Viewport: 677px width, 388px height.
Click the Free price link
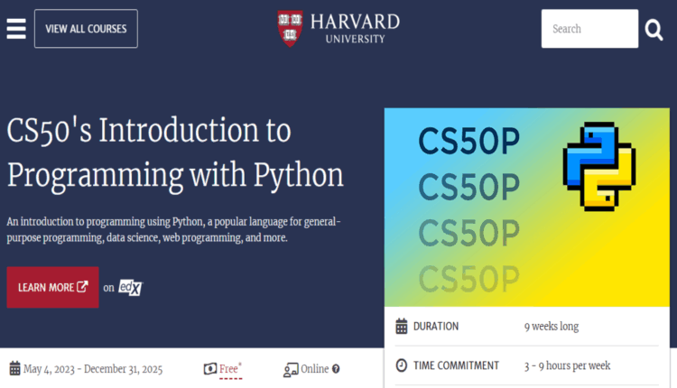click(x=229, y=369)
